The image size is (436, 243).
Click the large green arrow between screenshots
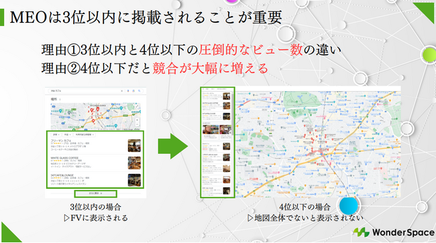coord(173,146)
